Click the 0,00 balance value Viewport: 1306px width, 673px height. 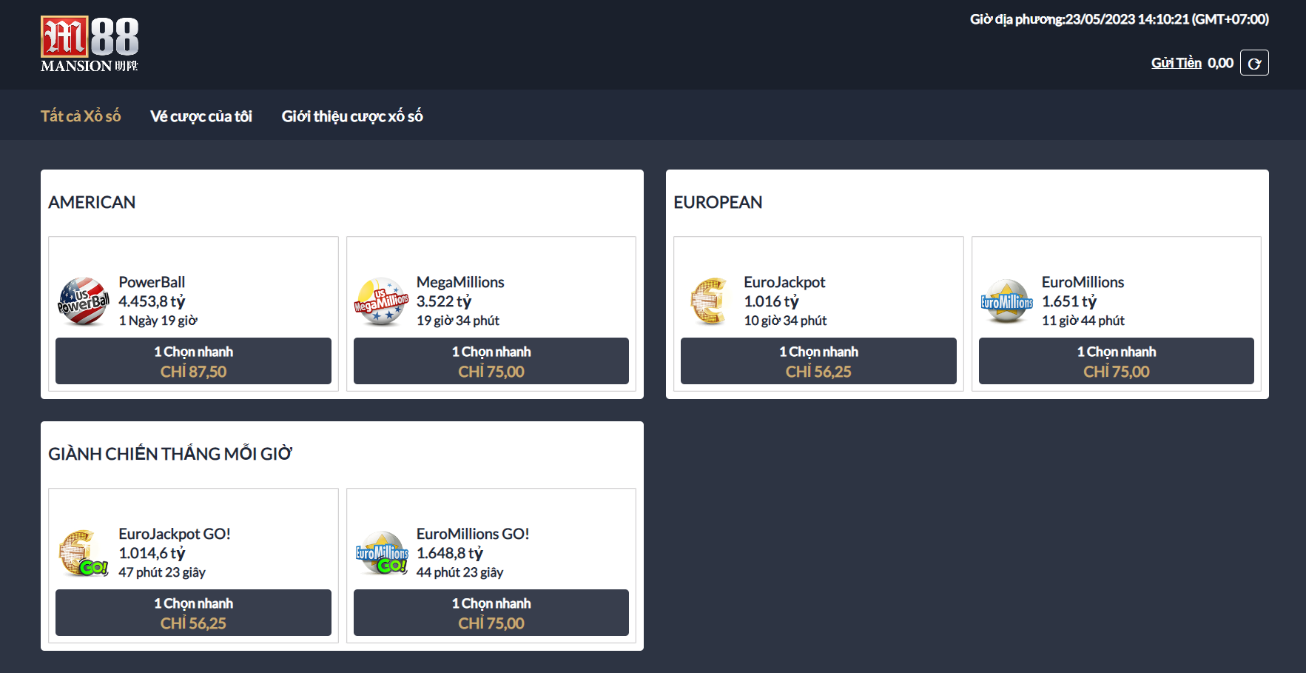click(1220, 63)
